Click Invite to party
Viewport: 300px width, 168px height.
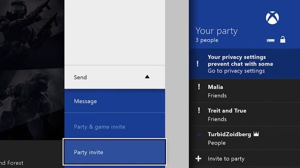click(245, 159)
